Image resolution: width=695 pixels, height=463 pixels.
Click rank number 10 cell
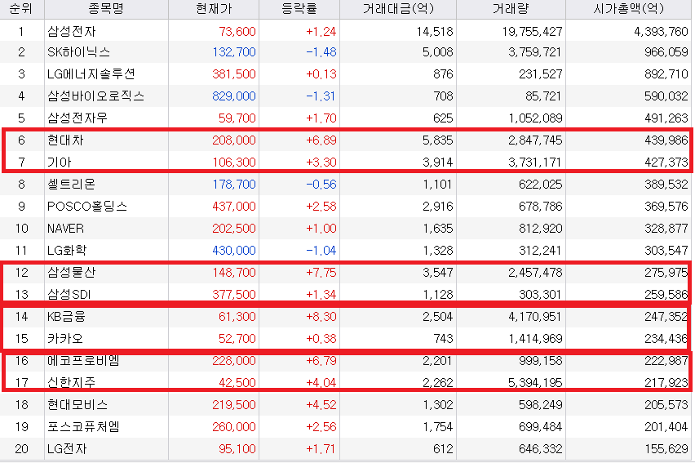point(22,228)
